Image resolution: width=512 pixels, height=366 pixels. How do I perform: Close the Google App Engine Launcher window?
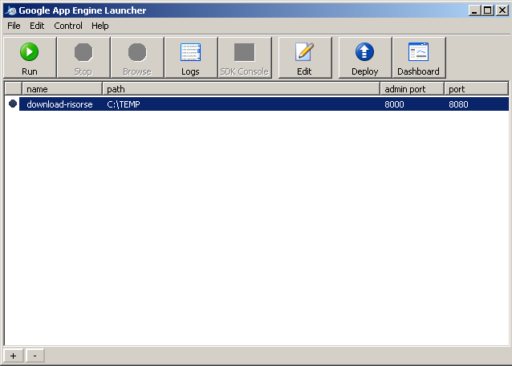coord(502,10)
